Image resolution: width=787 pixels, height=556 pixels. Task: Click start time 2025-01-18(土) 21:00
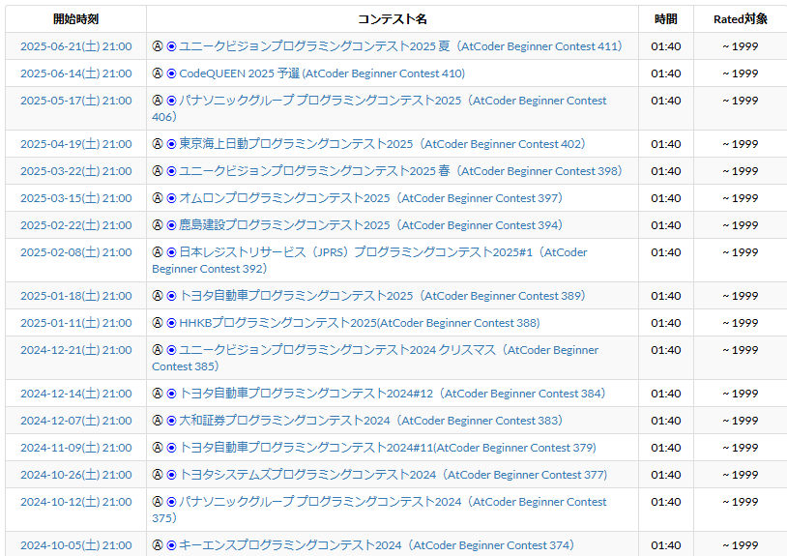pyautogui.click(x=76, y=296)
